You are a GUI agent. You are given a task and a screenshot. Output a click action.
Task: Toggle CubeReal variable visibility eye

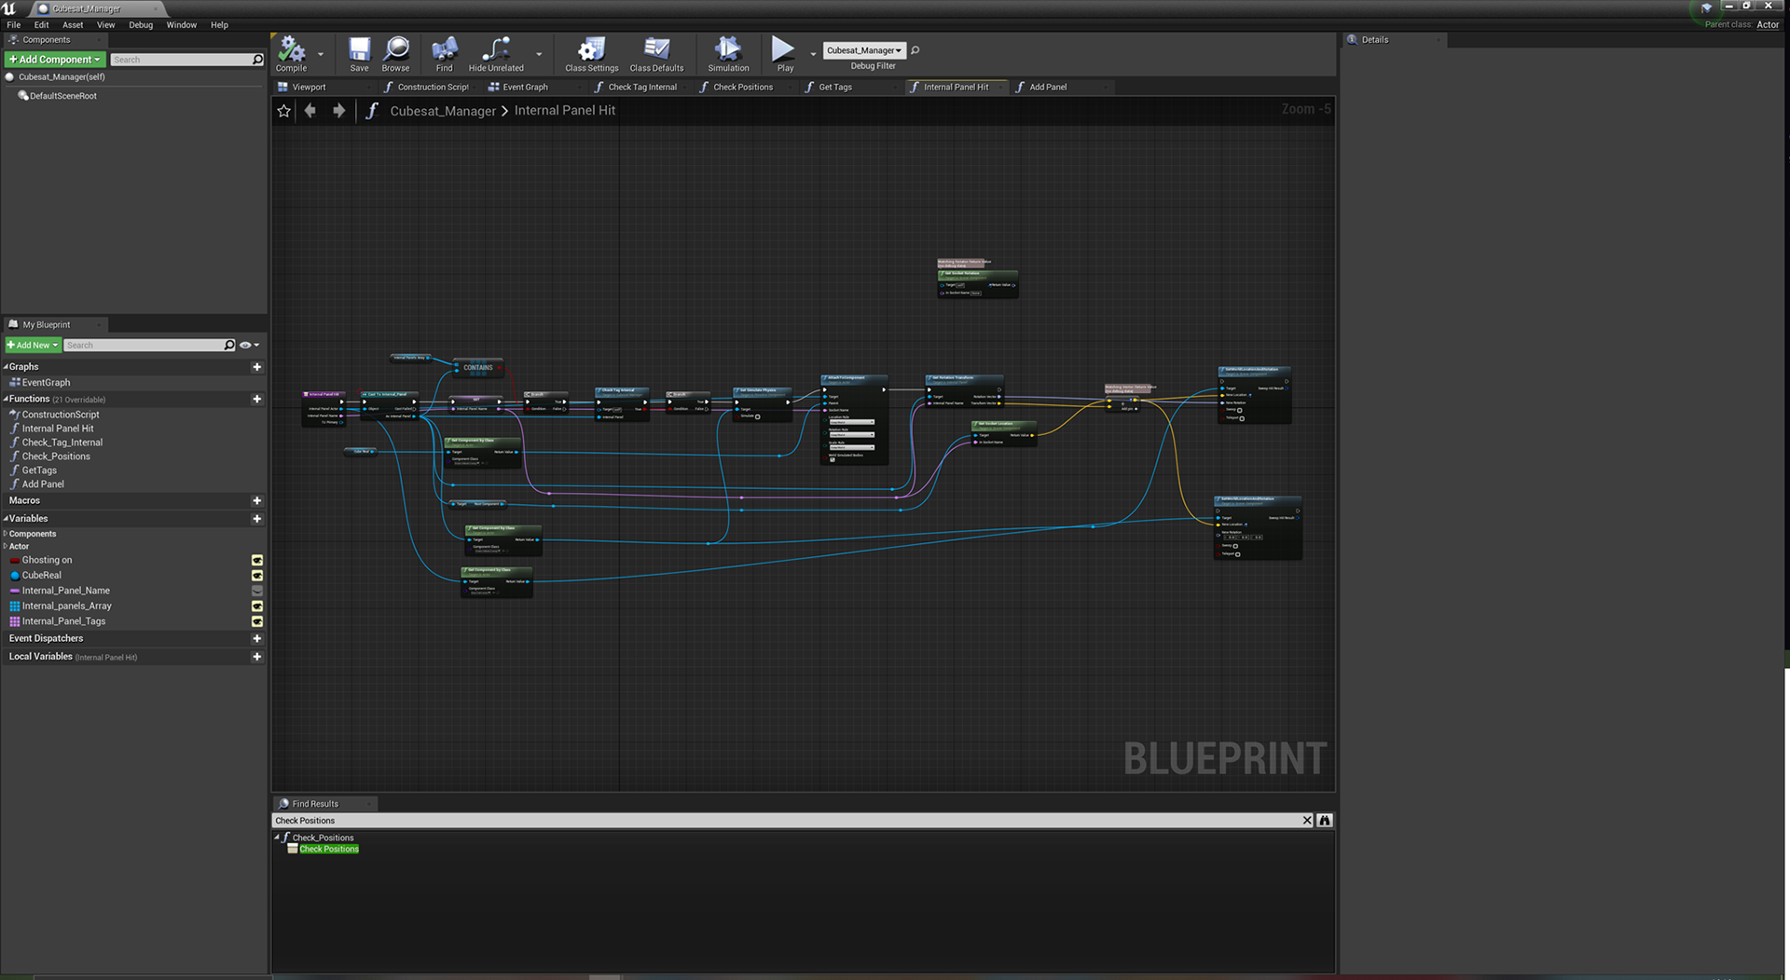tap(257, 576)
